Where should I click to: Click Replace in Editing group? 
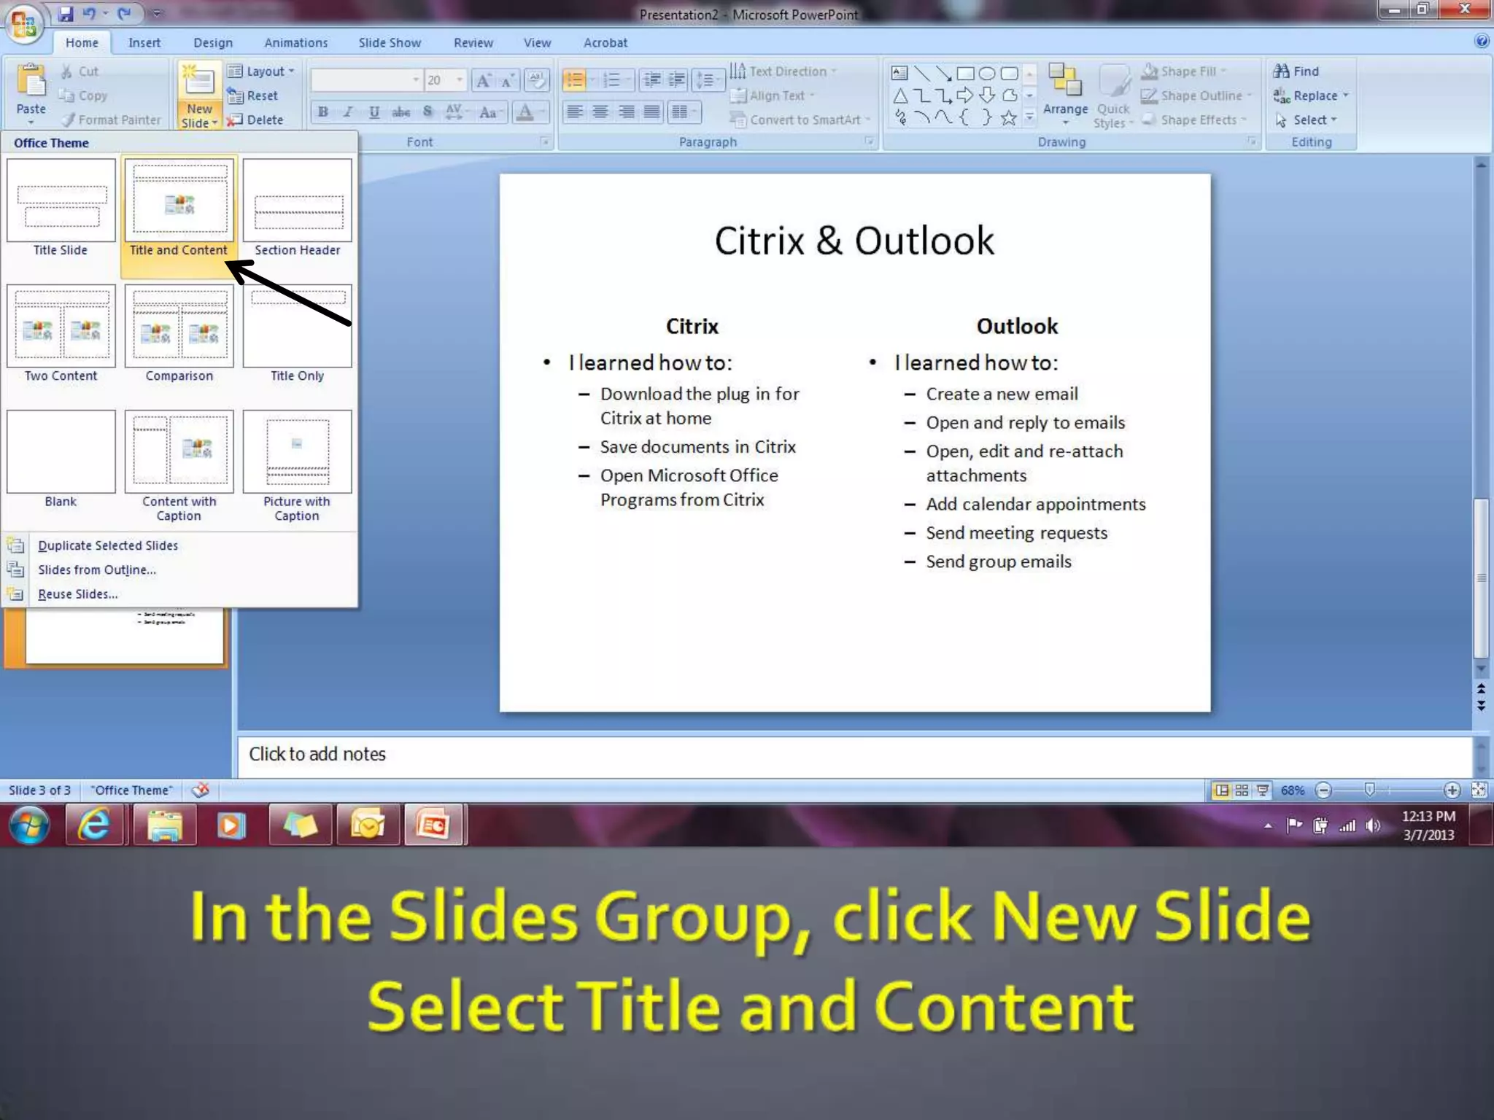(1311, 96)
